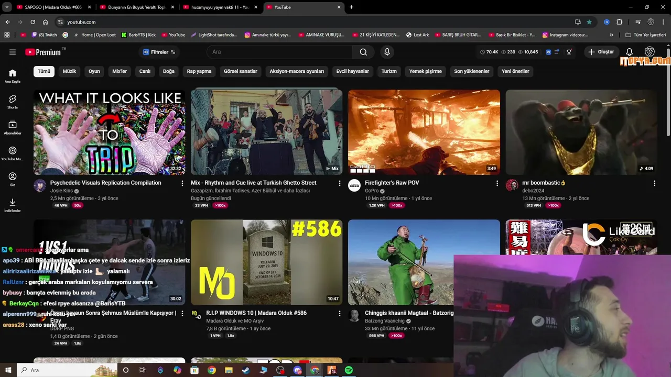Image resolution: width=671 pixels, height=377 pixels.
Task: Show more bookmarks with the overflow chevron
Action: click(611, 35)
